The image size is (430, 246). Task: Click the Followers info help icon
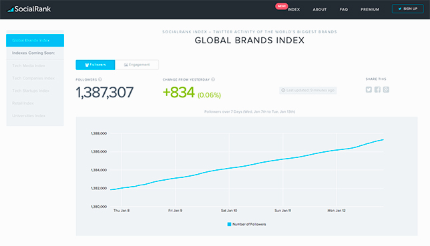[x=100, y=79]
